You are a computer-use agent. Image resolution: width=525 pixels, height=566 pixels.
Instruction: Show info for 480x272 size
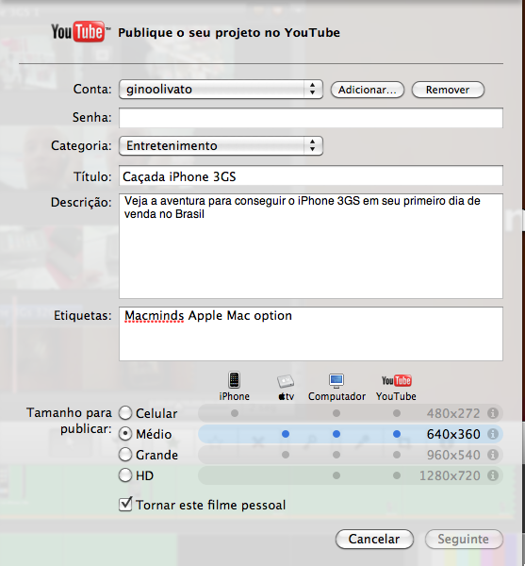tap(493, 413)
